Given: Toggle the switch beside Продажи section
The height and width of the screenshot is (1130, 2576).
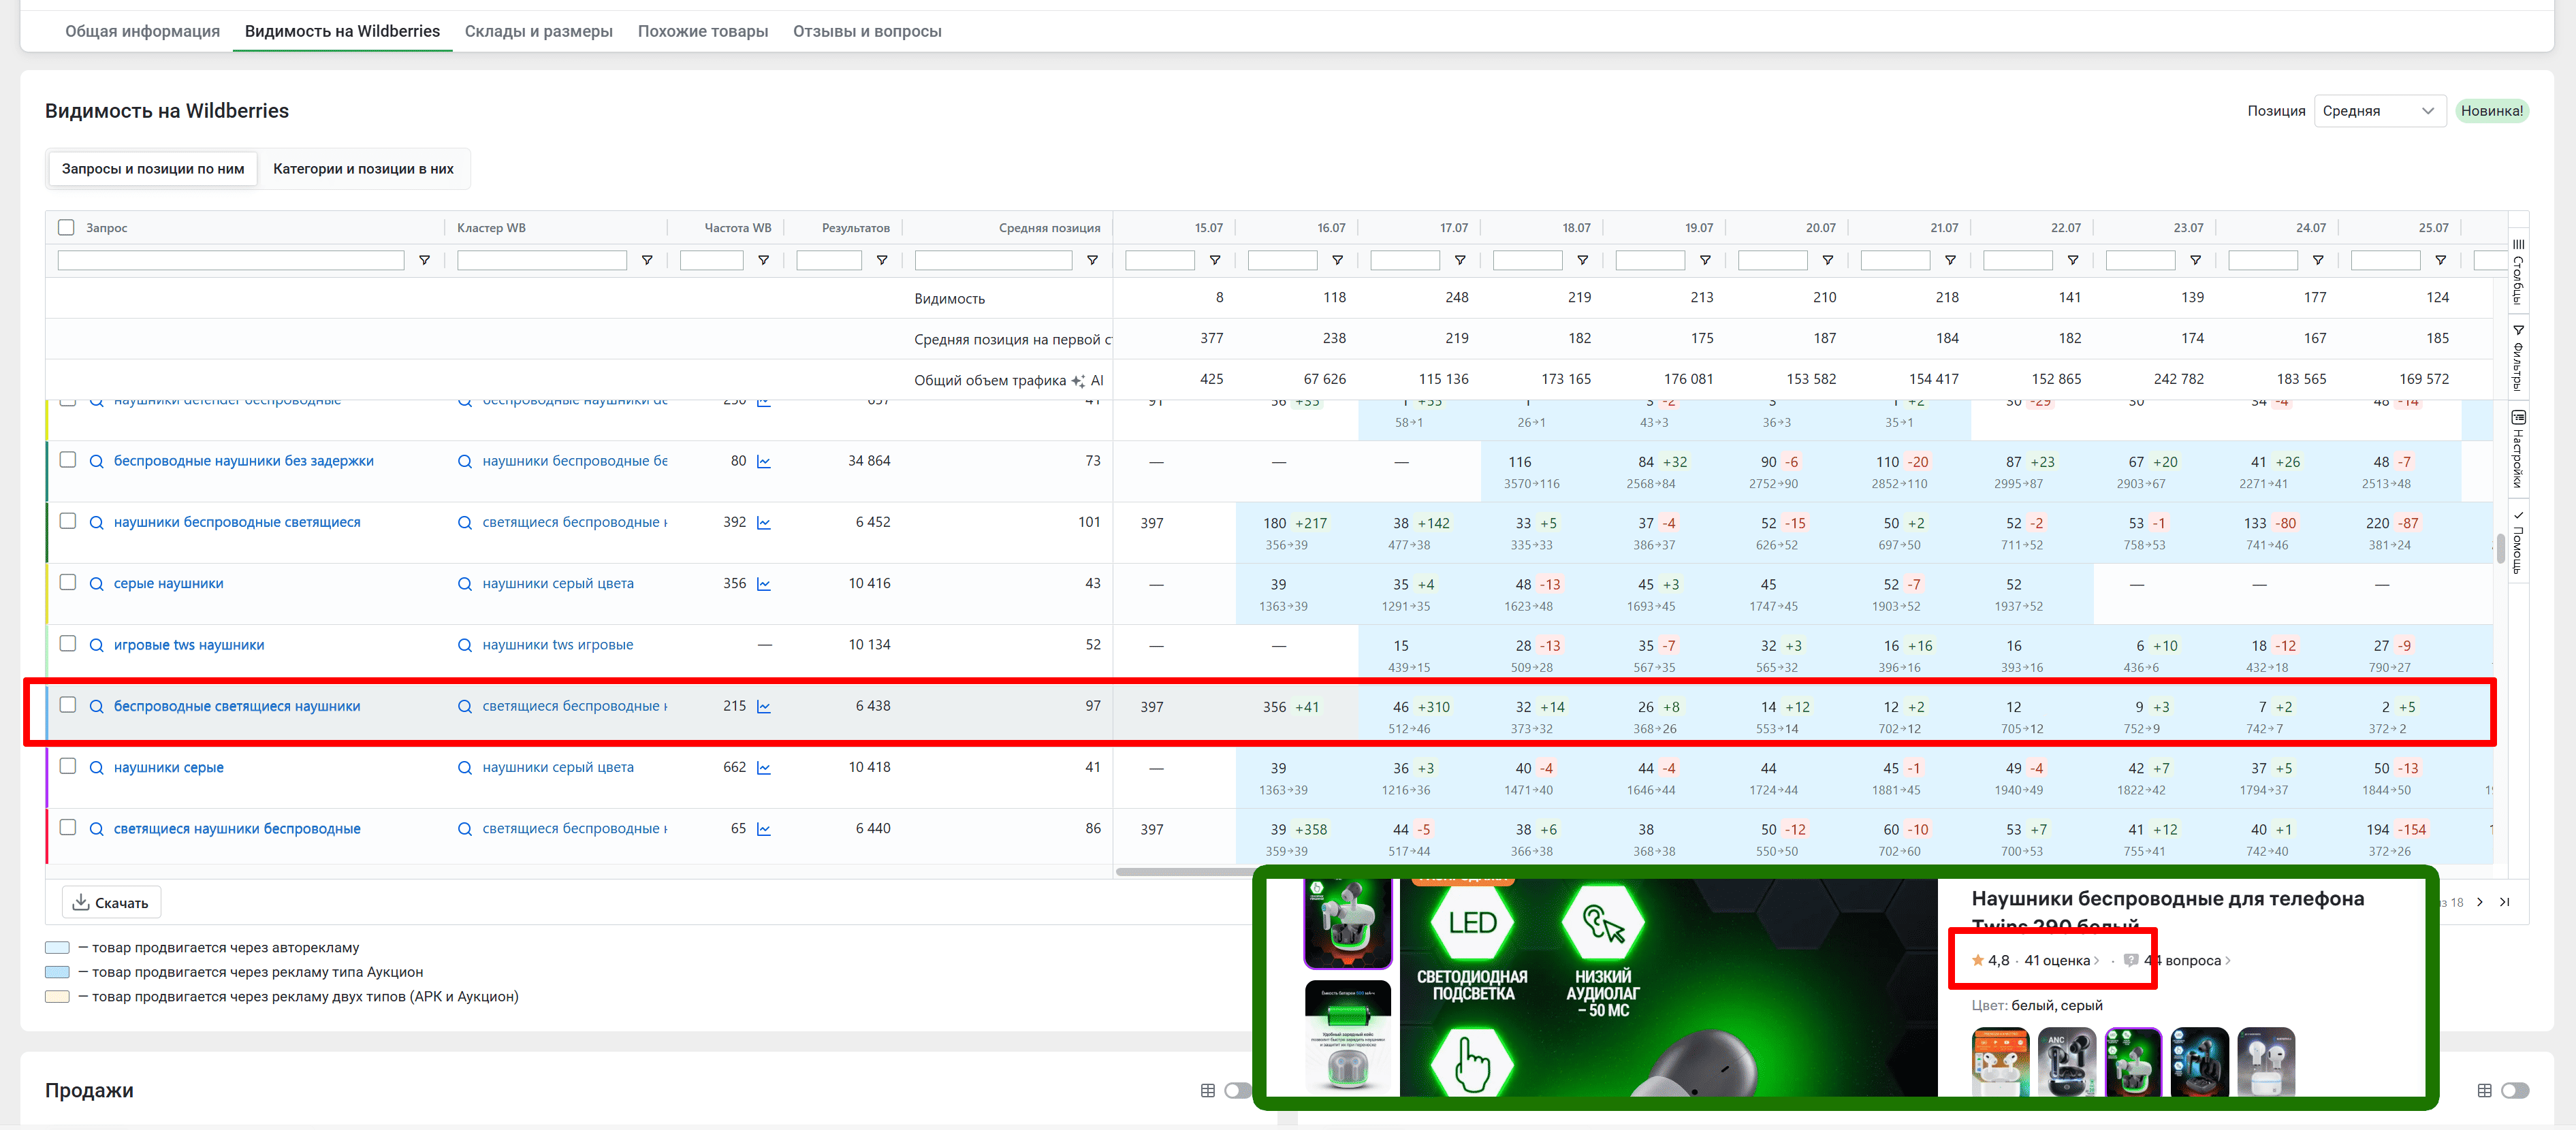Looking at the screenshot, I should pyautogui.click(x=1238, y=1091).
